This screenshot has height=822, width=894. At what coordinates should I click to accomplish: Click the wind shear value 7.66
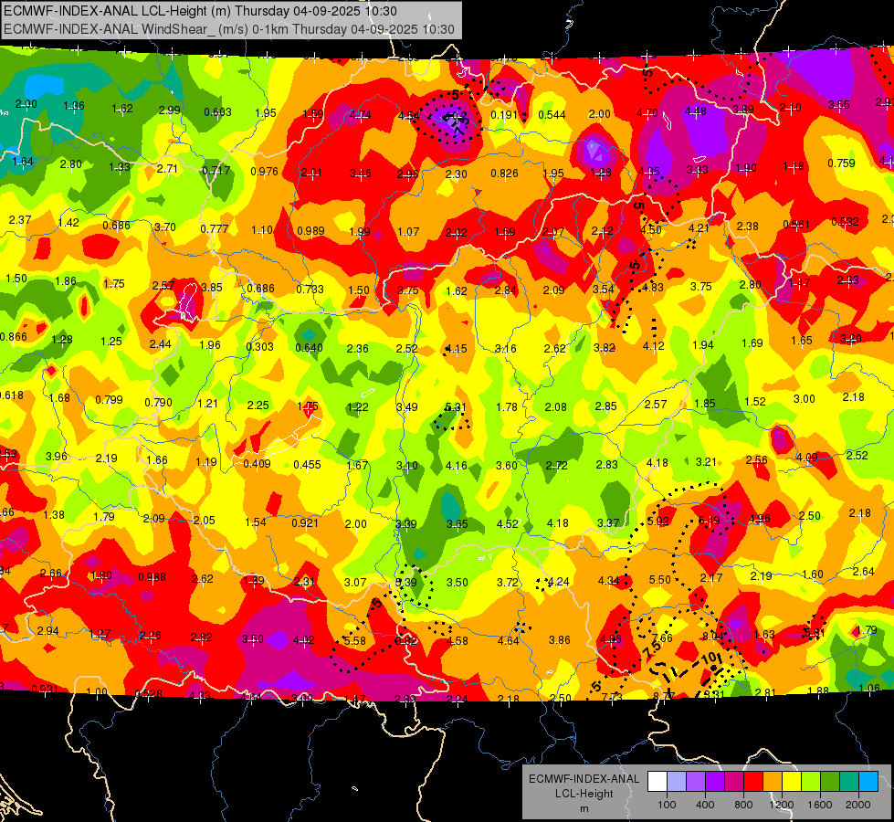[x=663, y=638]
